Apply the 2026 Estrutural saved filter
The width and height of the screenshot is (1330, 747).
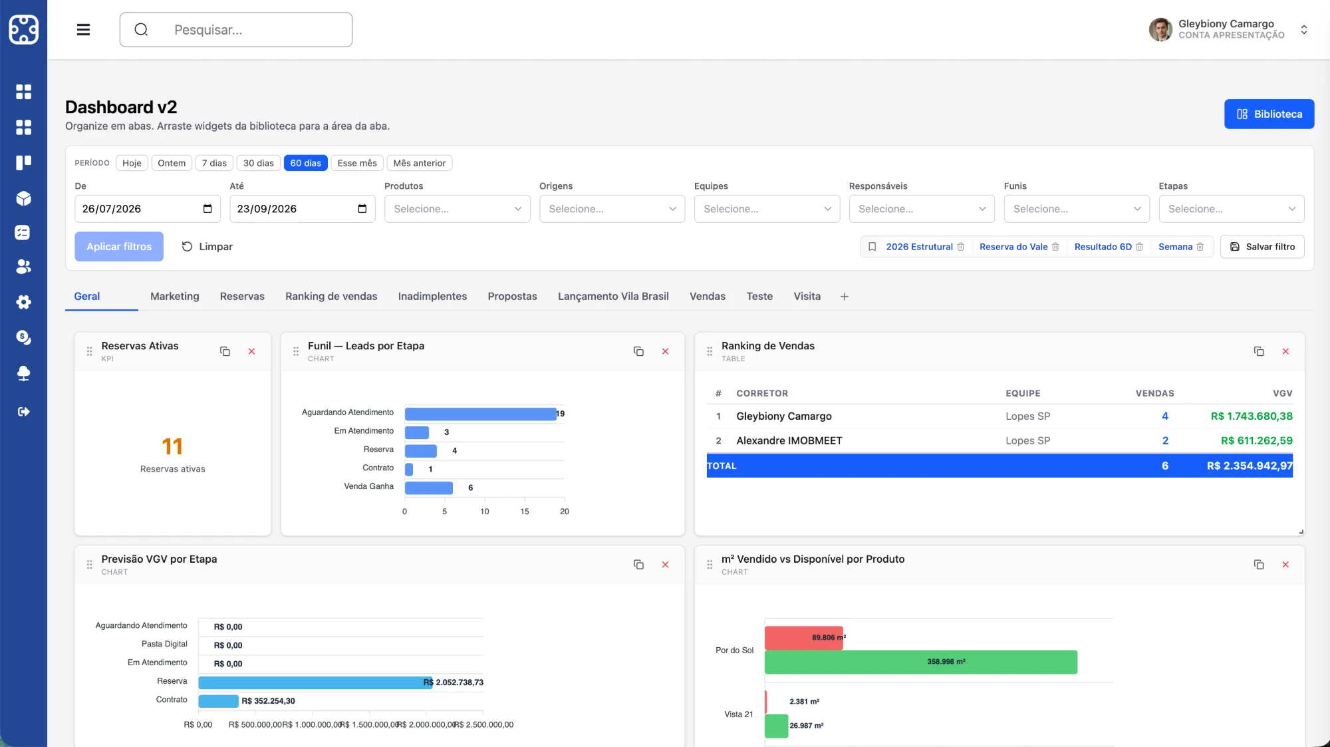[919, 247]
